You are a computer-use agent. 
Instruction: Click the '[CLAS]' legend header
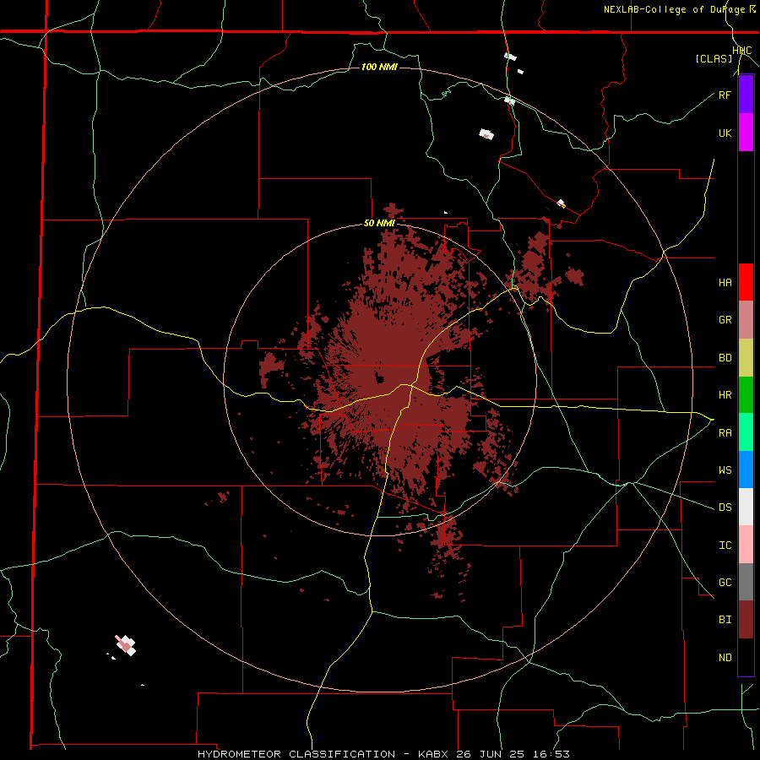714,58
